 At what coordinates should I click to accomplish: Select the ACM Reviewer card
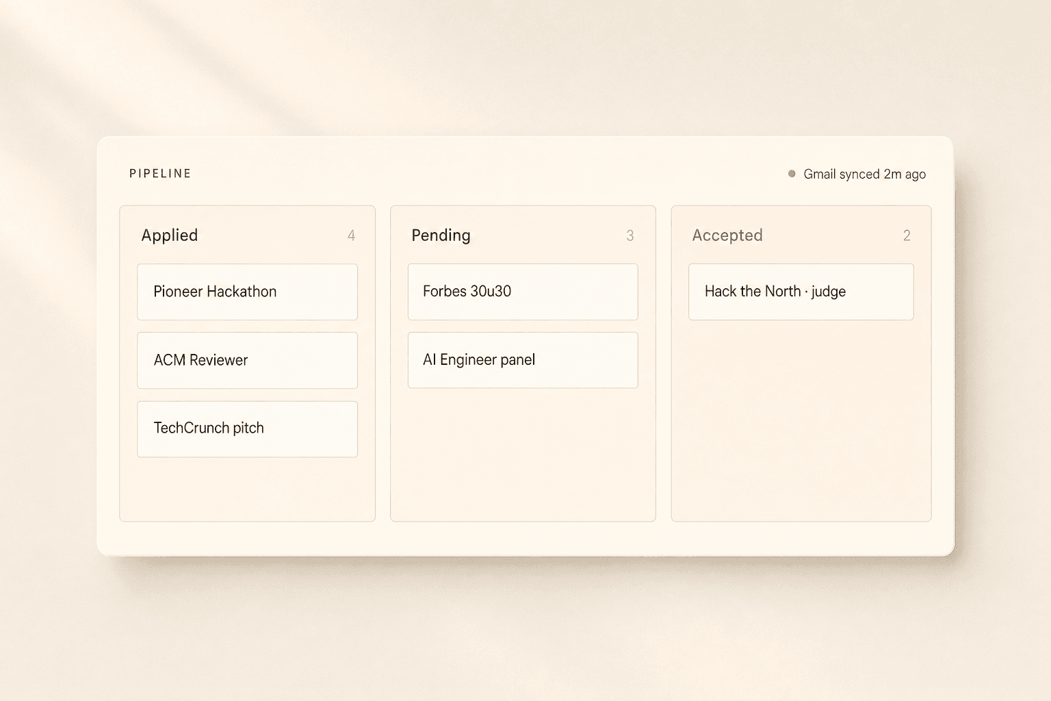click(247, 360)
